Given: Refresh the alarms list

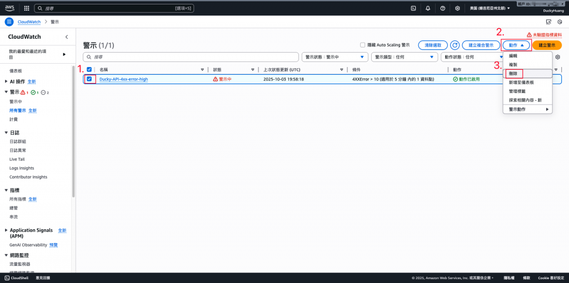Looking at the screenshot, I should [x=455, y=45].
